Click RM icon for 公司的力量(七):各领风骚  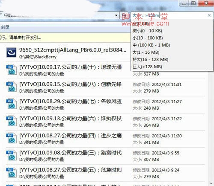(11, 104)
